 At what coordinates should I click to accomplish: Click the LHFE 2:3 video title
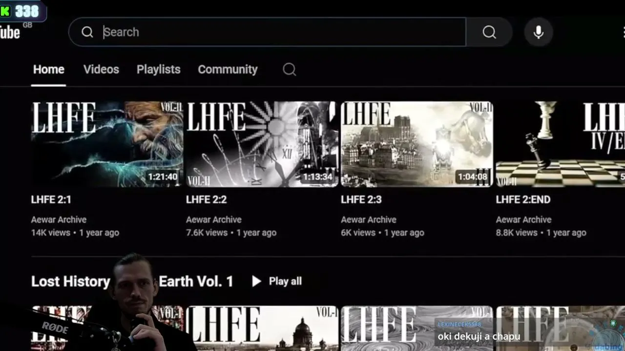[361, 199]
